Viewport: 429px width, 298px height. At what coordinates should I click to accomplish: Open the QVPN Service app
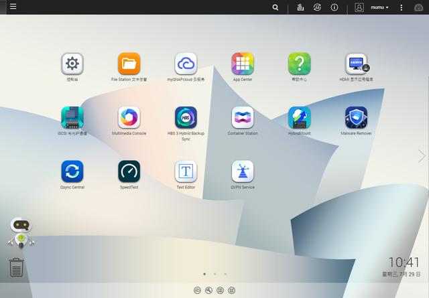pos(243,171)
